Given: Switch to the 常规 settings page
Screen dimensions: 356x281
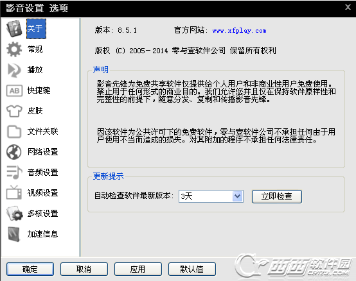Looking at the screenshot, I should (35, 49).
